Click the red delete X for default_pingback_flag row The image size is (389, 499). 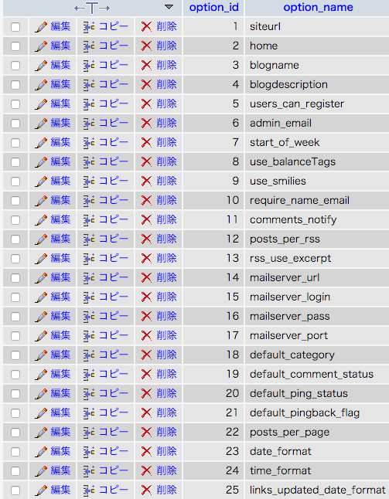pos(146,413)
